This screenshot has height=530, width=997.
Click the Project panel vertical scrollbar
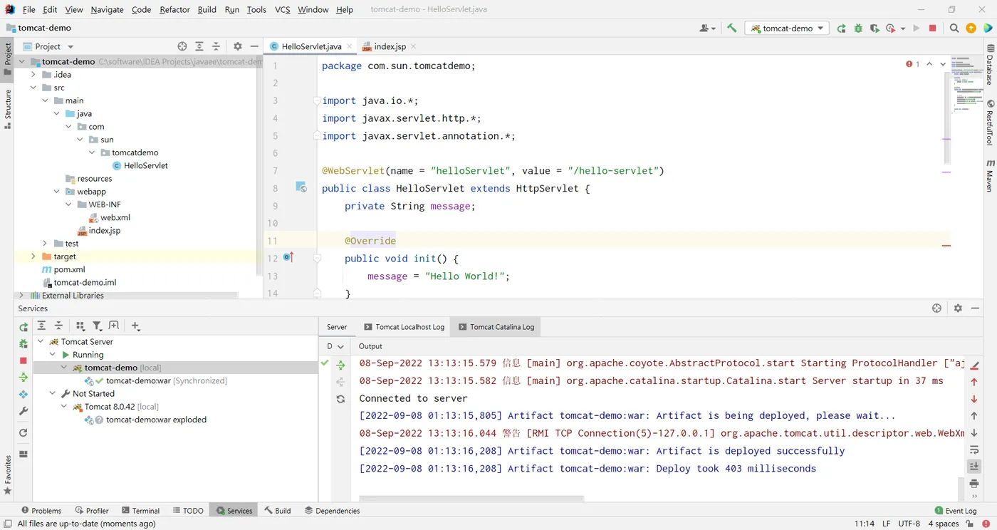click(x=259, y=167)
